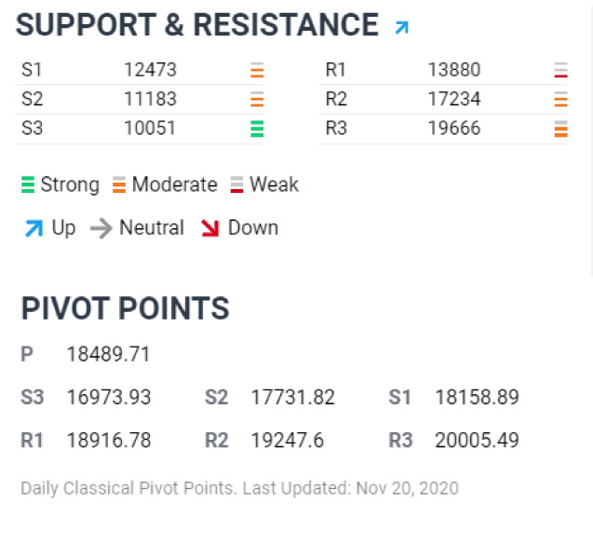Click the Pivot Points heading
Screen dimensions: 593x559
click(x=125, y=308)
